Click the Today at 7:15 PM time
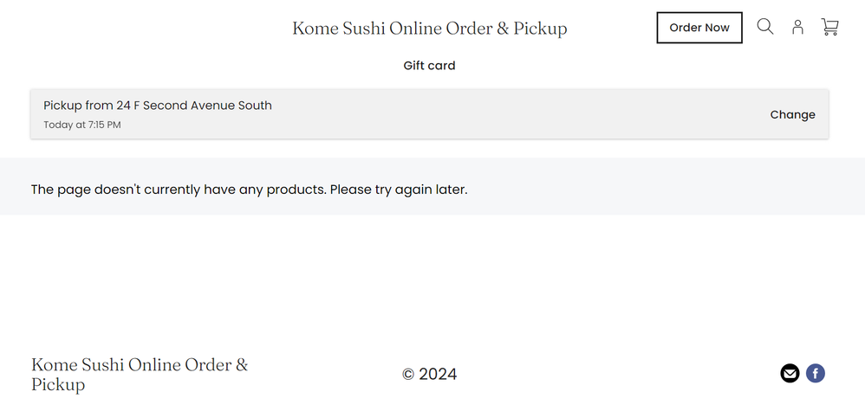865x411 pixels. coord(82,125)
